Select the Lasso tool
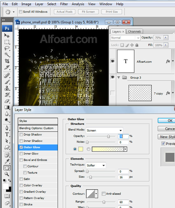This screenshot has height=208, width=175. [x=7, y=48]
